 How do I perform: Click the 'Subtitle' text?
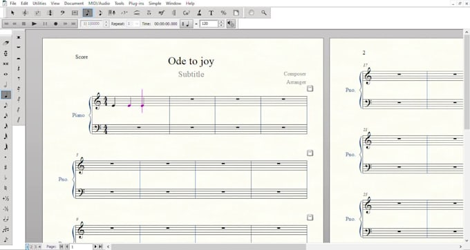tap(191, 74)
